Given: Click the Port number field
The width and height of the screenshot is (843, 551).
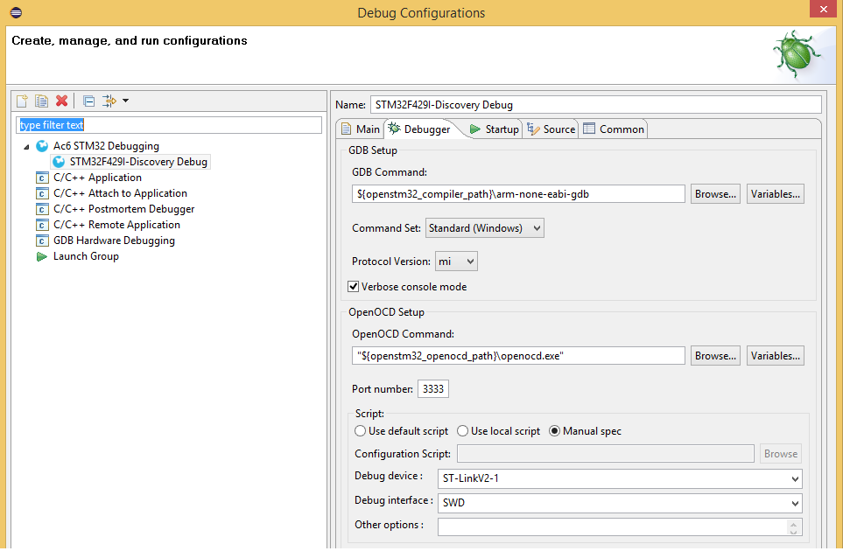Looking at the screenshot, I should click(432, 389).
